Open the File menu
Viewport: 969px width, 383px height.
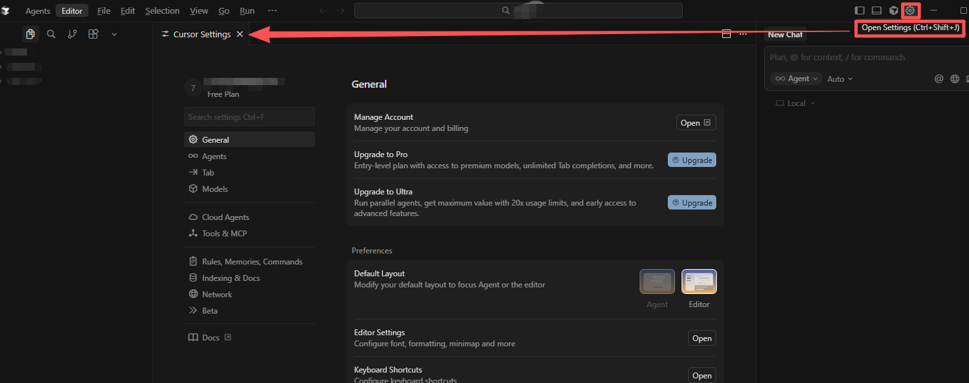click(x=104, y=10)
